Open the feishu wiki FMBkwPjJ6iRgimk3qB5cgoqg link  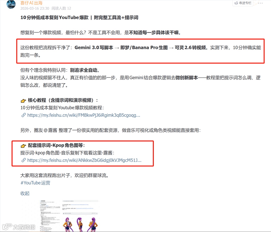(x=84, y=115)
